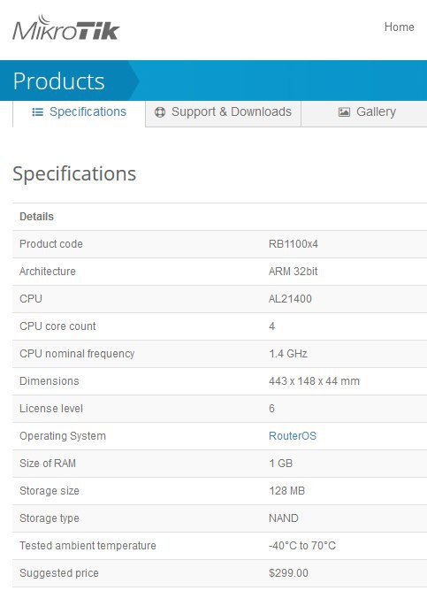Select the Product code value RB1100x4
The image size is (427, 606).
(x=293, y=244)
